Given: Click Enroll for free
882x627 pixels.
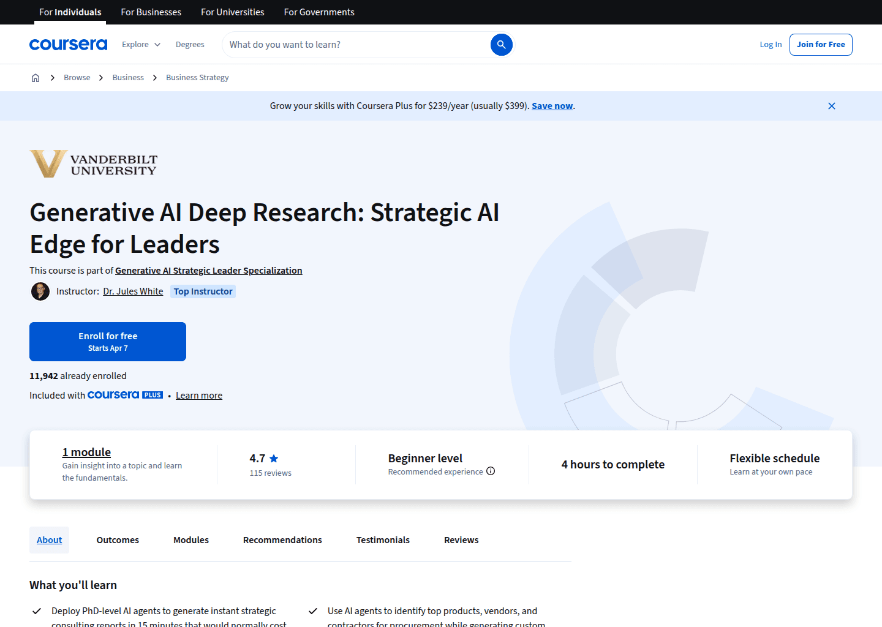Looking at the screenshot, I should 107,341.
